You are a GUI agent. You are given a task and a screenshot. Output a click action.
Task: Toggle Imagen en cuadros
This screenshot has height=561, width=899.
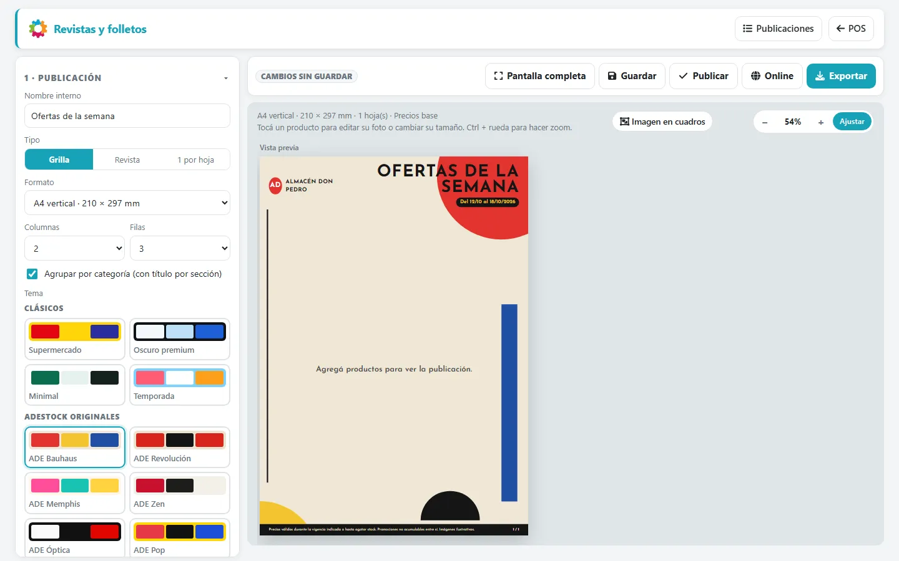[x=662, y=122]
